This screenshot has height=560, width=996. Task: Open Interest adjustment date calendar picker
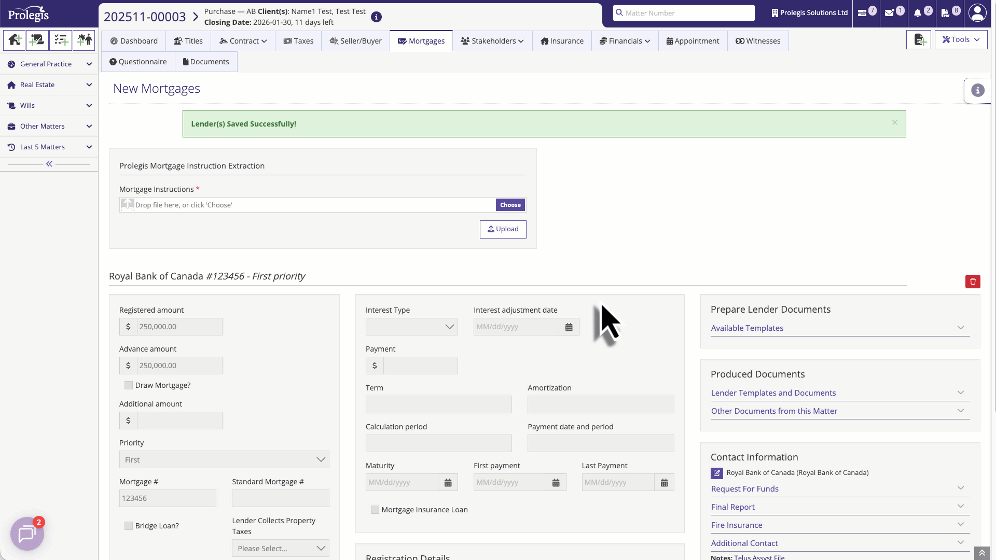[x=569, y=327]
